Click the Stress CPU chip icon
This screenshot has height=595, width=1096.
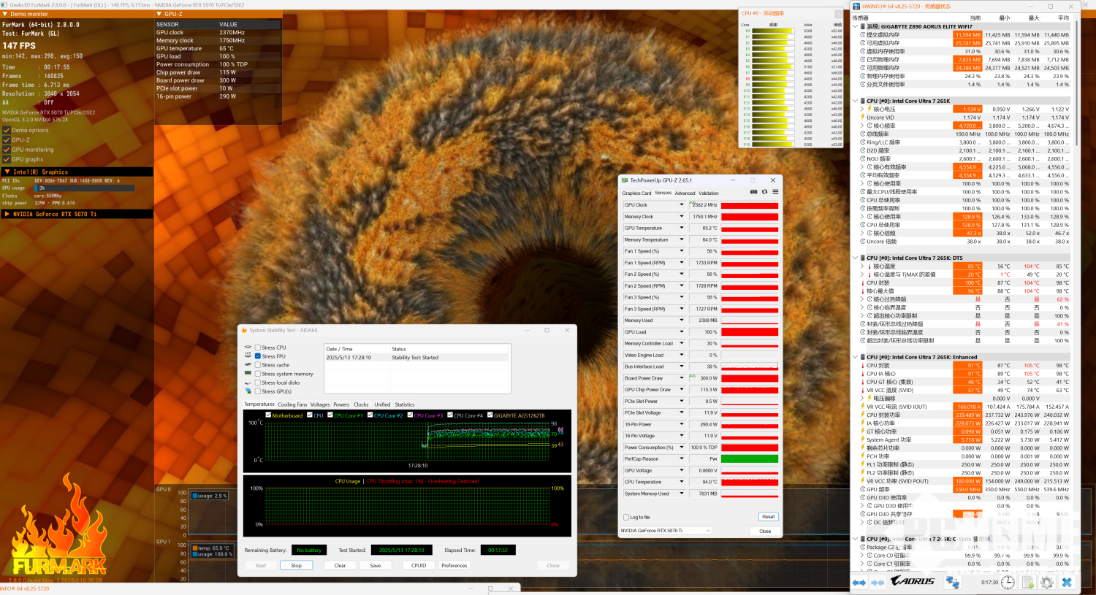point(248,348)
